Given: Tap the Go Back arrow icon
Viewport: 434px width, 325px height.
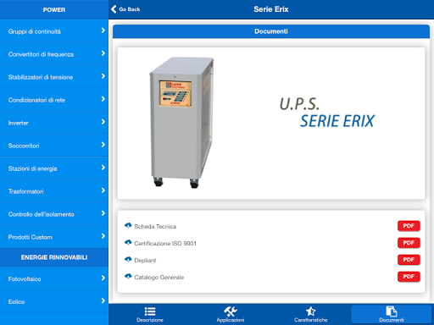Looking at the screenshot, I should 114,9.
